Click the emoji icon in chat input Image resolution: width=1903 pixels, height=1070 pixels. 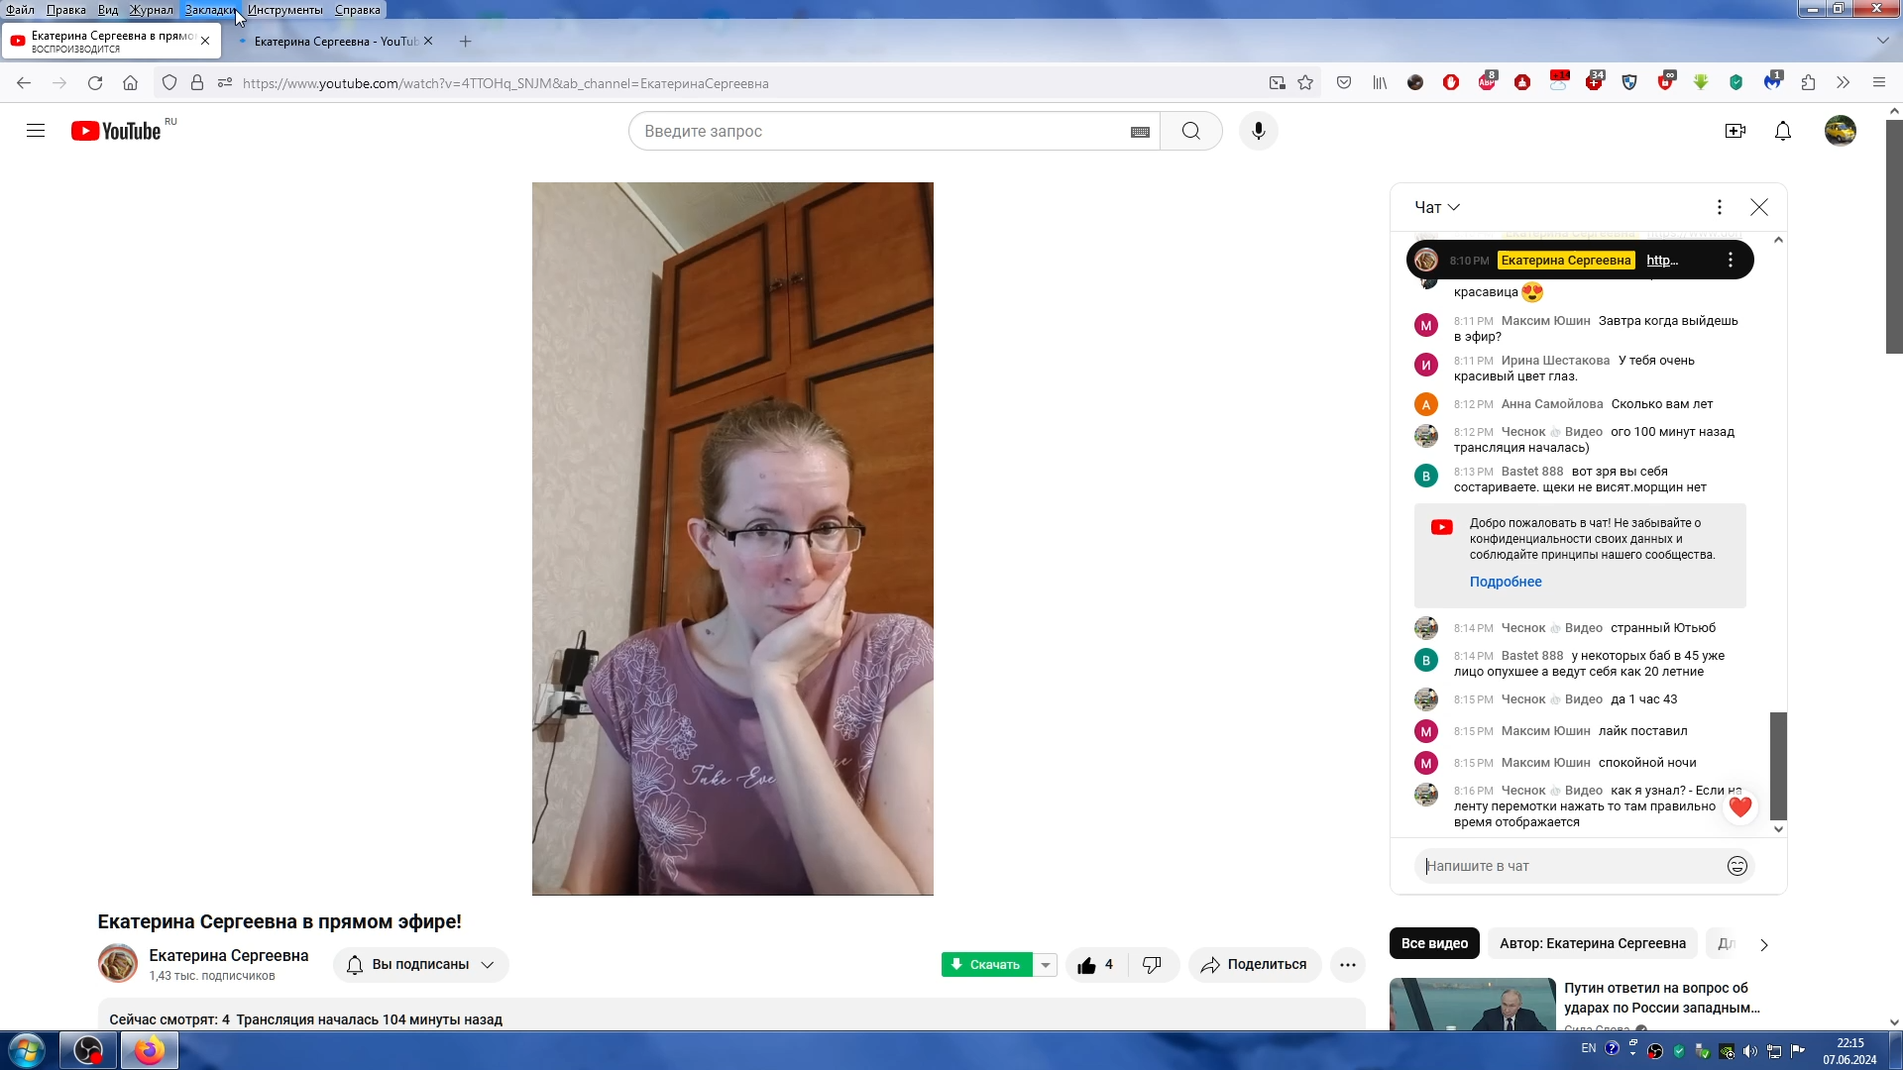point(1738,866)
